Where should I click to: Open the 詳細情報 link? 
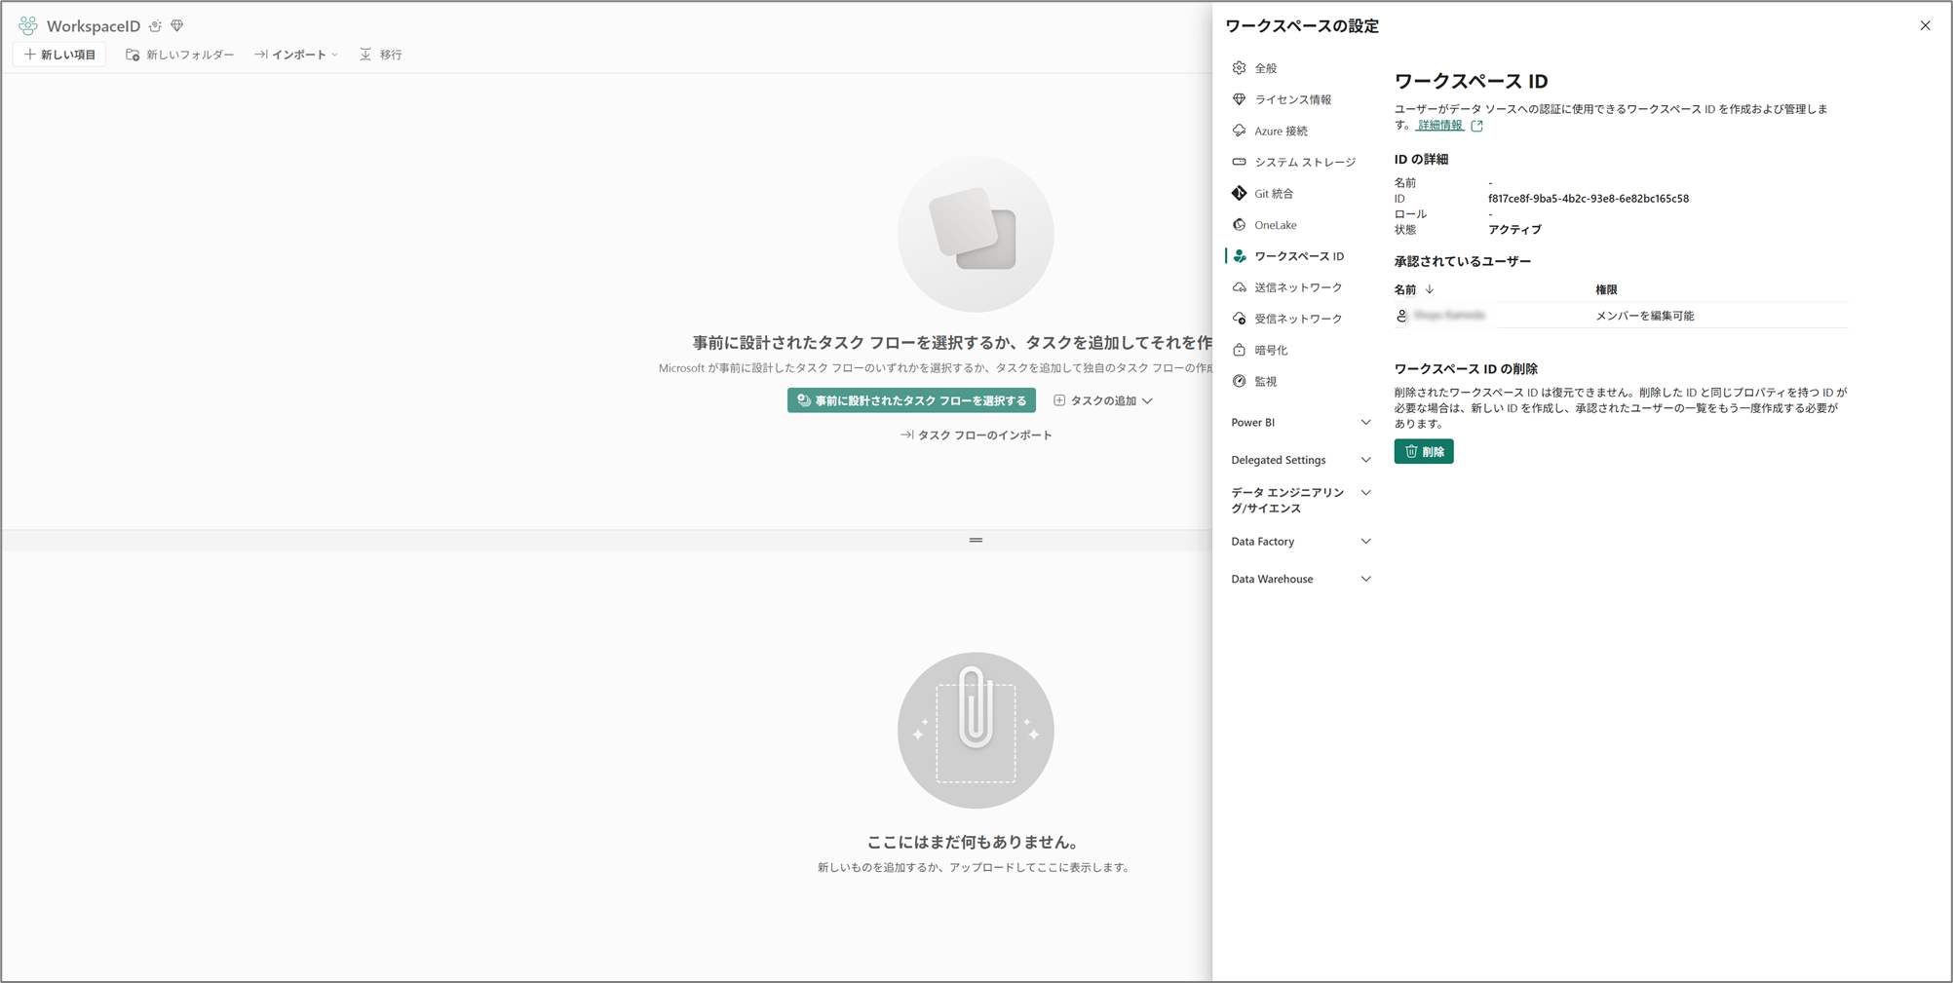point(1440,126)
